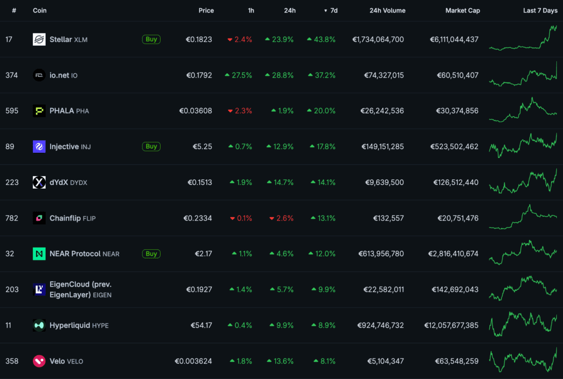Sort by the 1h column header
The height and width of the screenshot is (379, 563).
click(x=251, y=10)
